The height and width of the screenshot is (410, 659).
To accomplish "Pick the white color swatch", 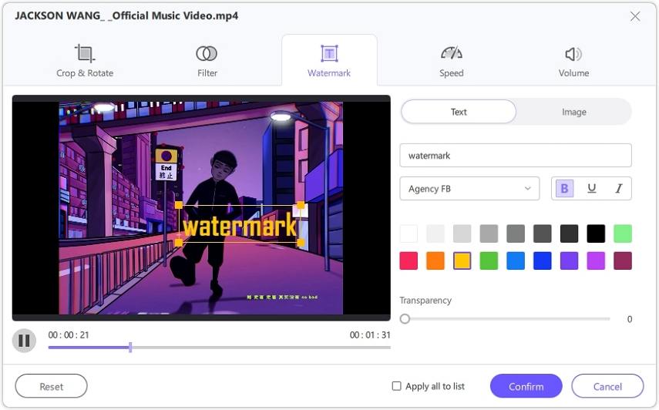I will (x=409, y=234).
